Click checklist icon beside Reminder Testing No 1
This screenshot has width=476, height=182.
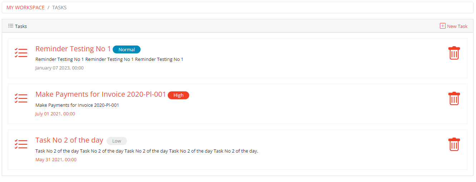pos(21,53)
